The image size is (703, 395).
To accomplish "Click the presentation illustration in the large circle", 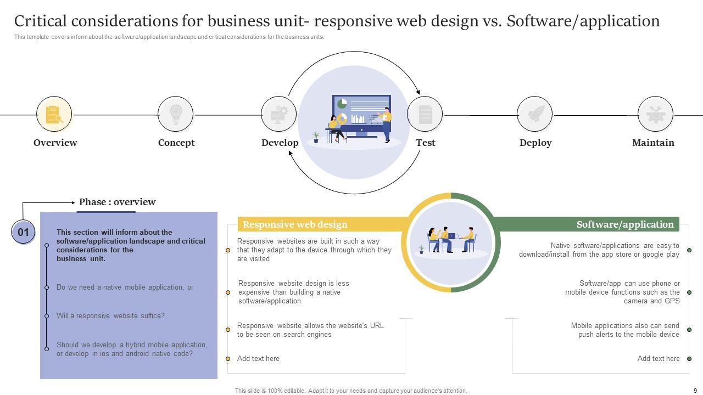I will (360, 122).
